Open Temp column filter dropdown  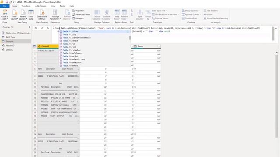tap(159, 46)
